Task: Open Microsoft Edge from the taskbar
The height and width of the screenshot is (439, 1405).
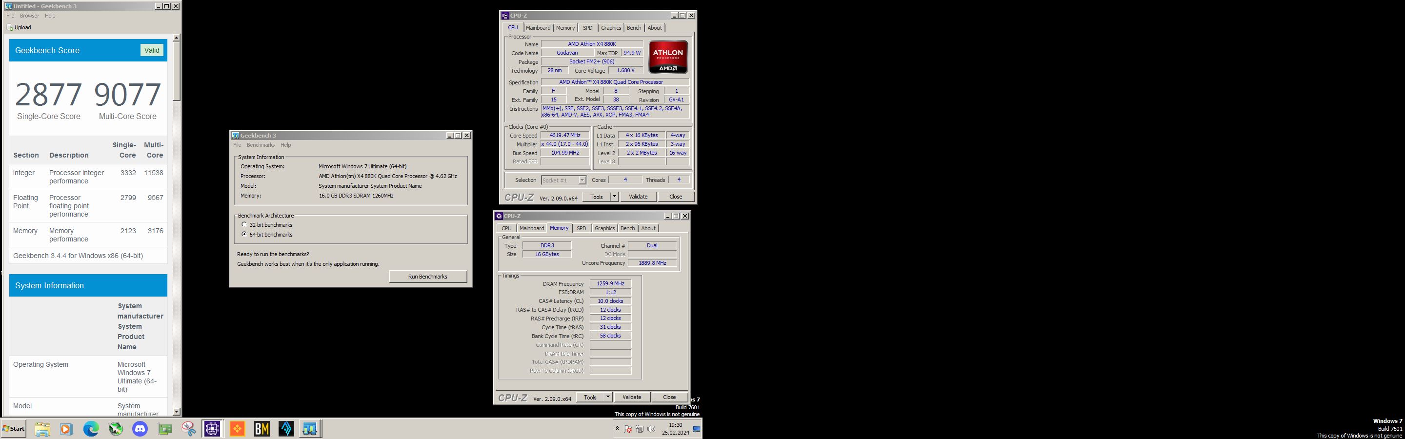Action: [x=91, y=429]
